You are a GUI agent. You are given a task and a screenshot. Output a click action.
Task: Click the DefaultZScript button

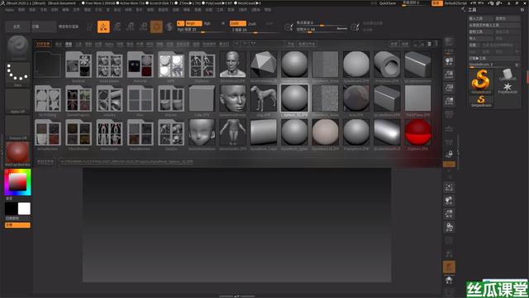coord(455,3)
